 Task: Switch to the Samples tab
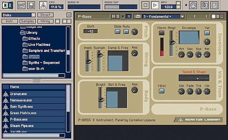(x=27, y=21)
